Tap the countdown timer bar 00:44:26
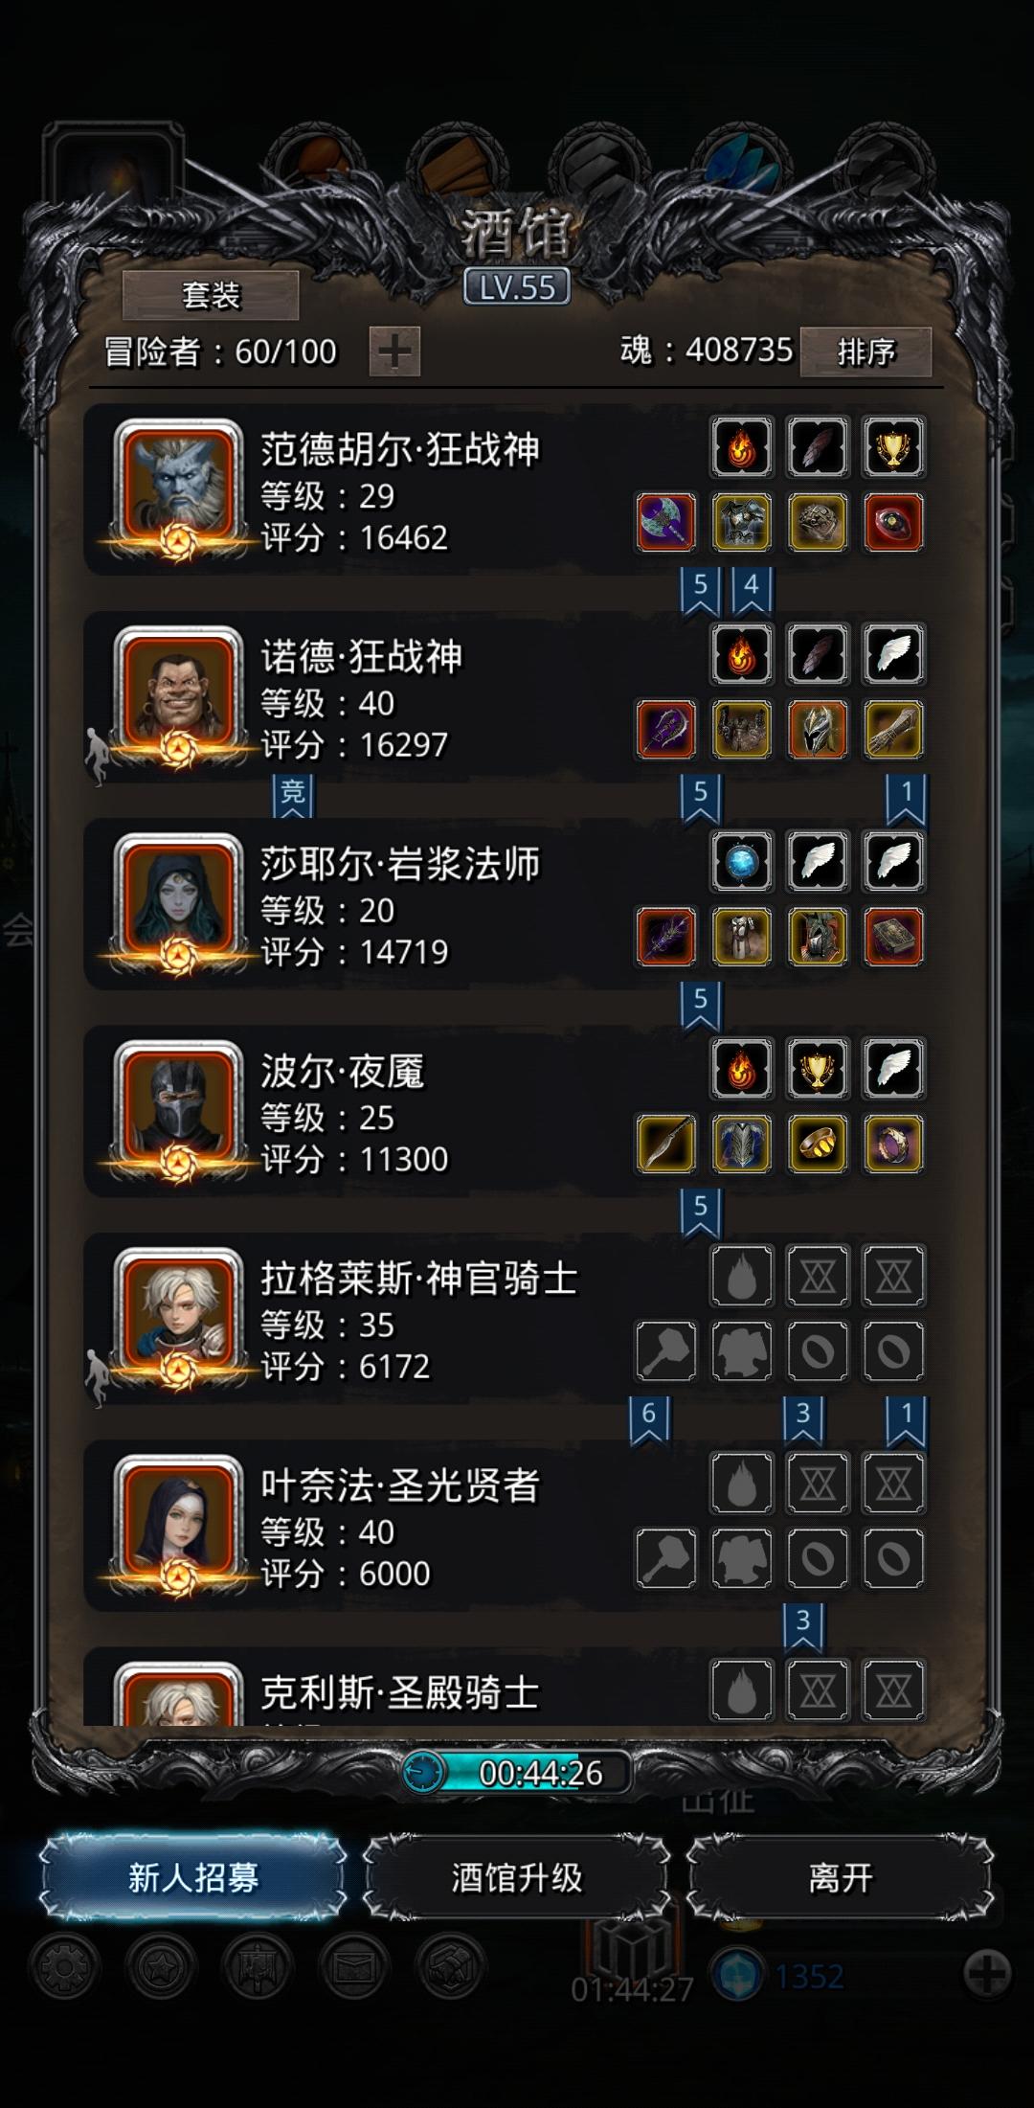 coord(517,1773)
